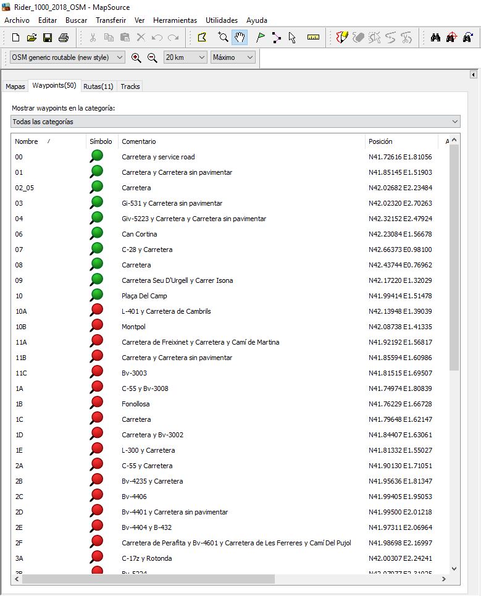
Task: Click the New file icon
Action: tap(16, 38)
